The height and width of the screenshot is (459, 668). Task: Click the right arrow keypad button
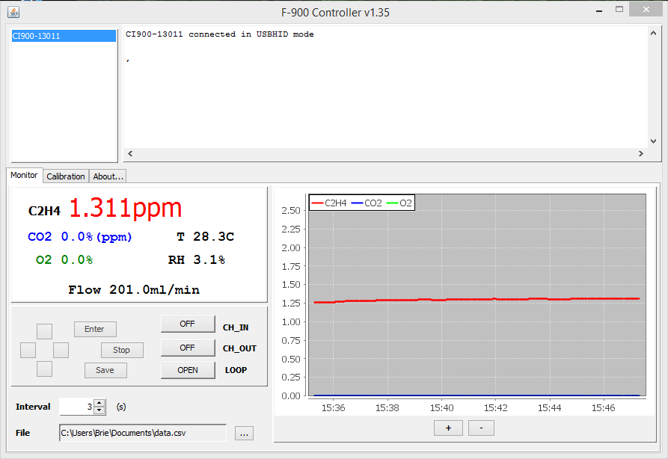[x=61, y=351]
